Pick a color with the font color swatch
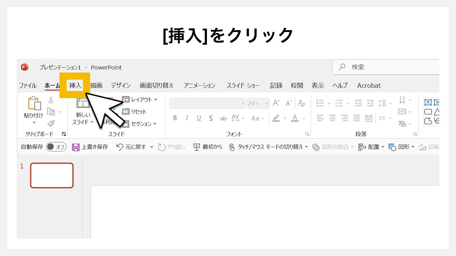This screenshot has width=456, height=256. coord(294,118)
